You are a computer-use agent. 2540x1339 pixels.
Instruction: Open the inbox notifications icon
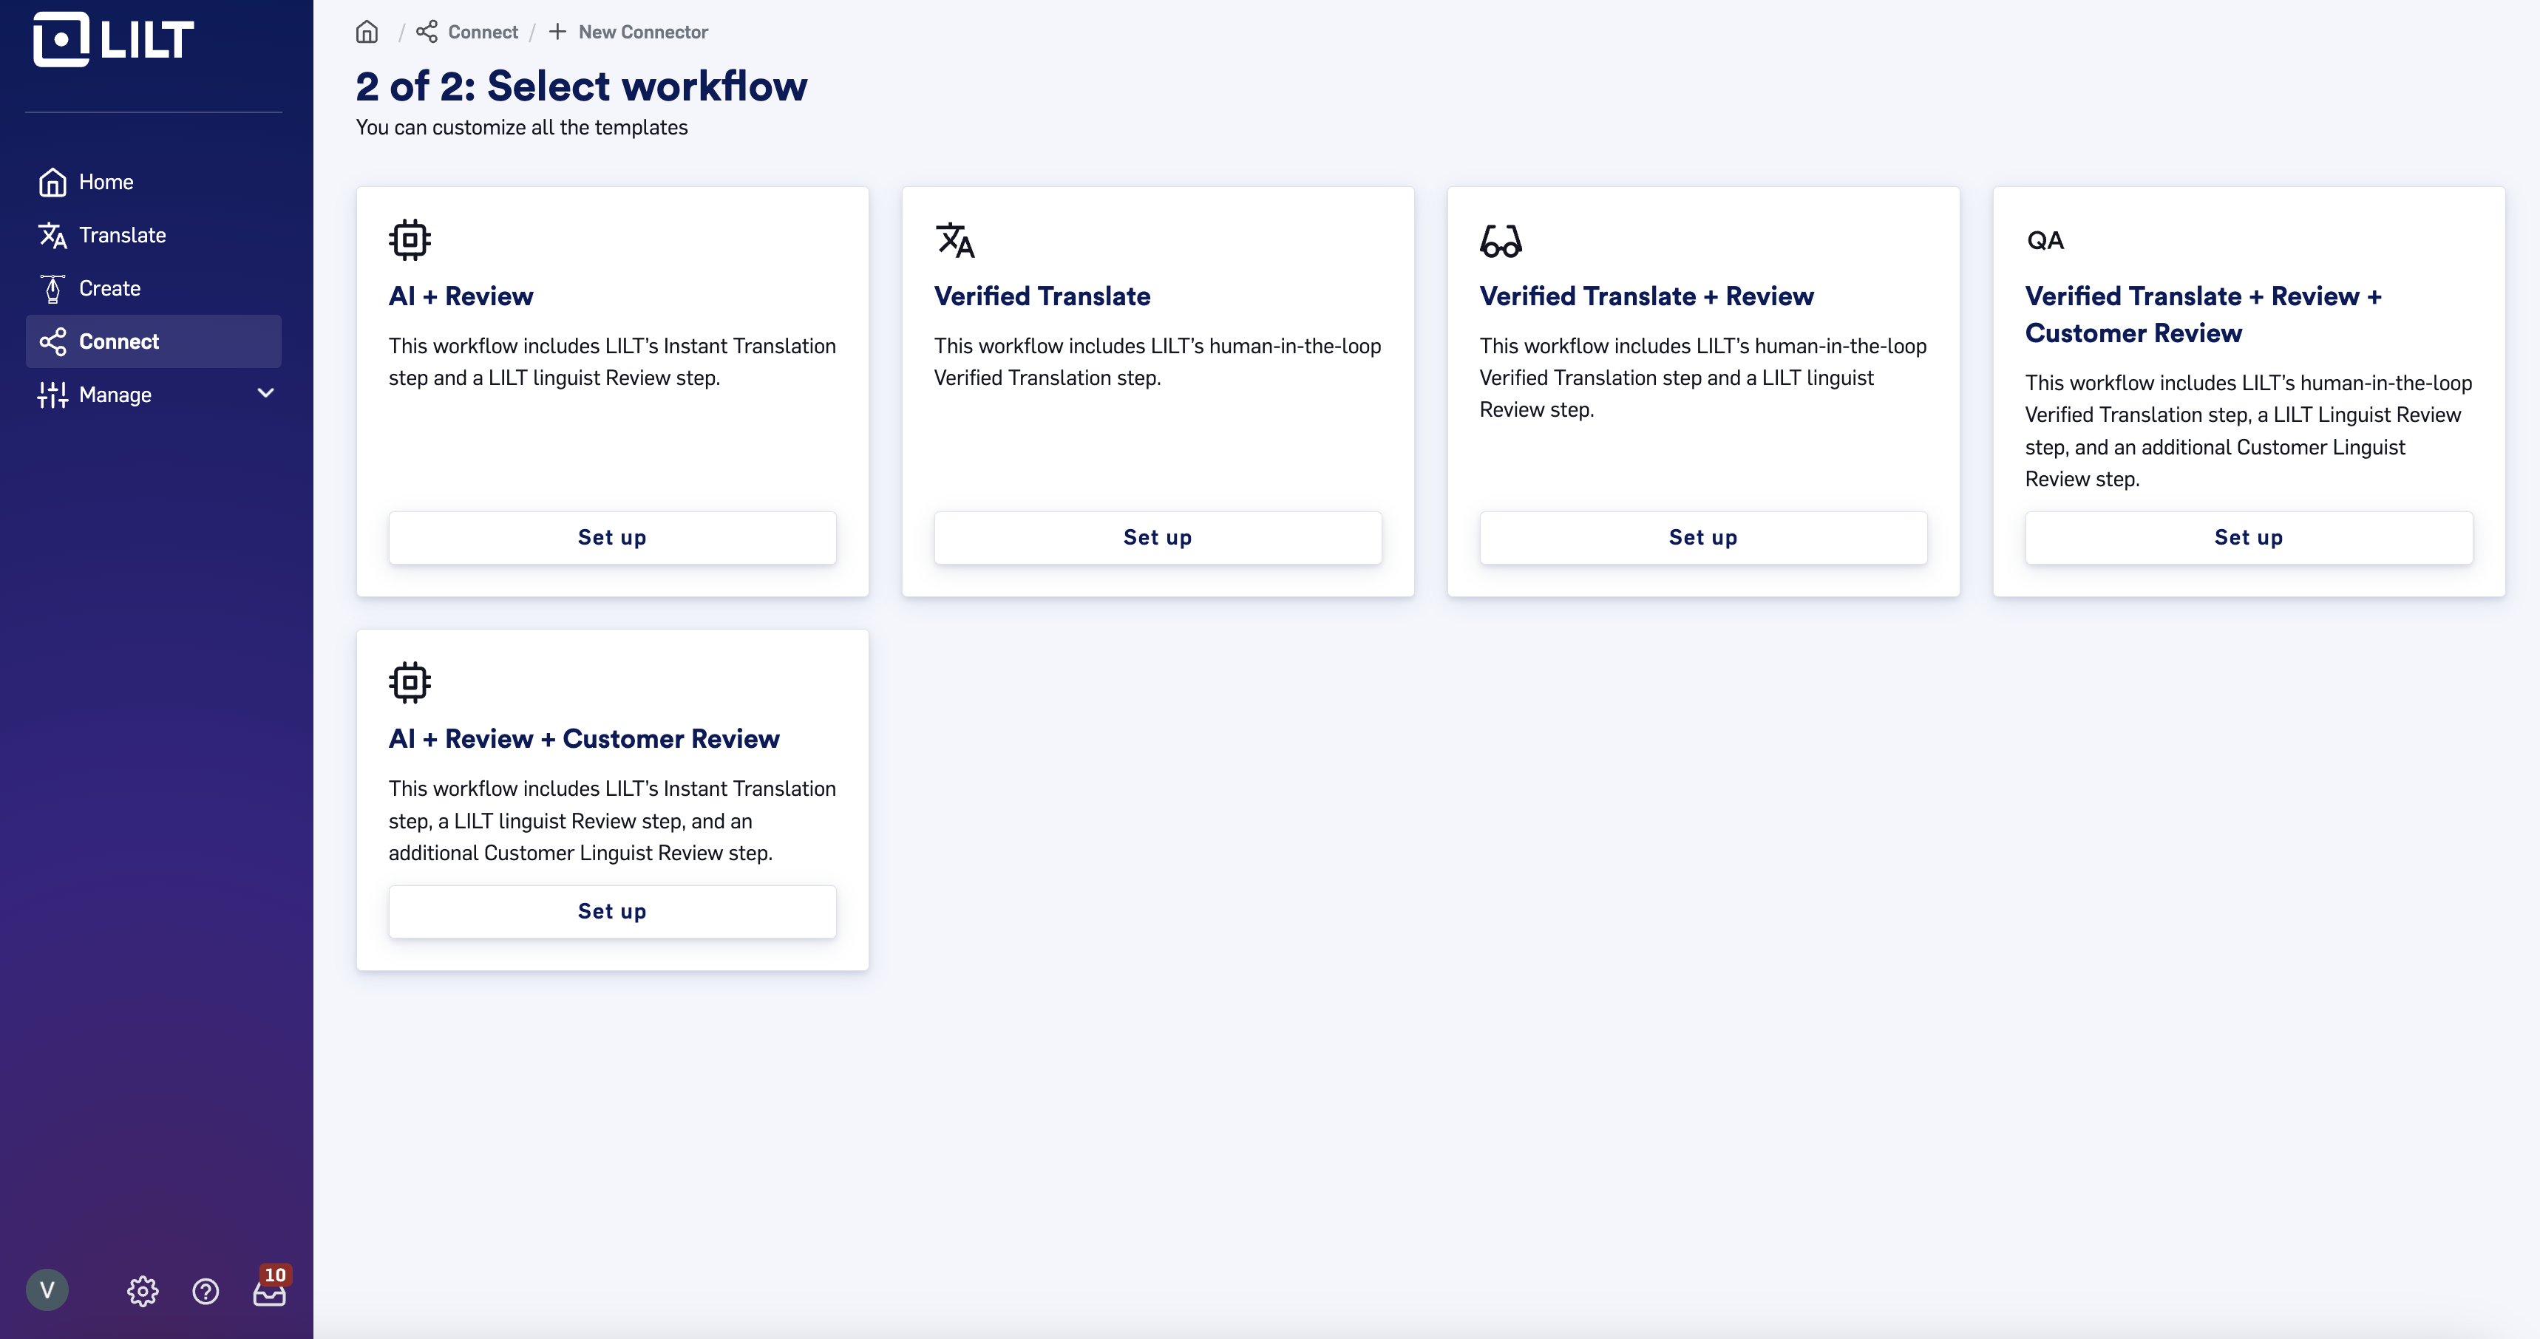(x=269, y=1295)
